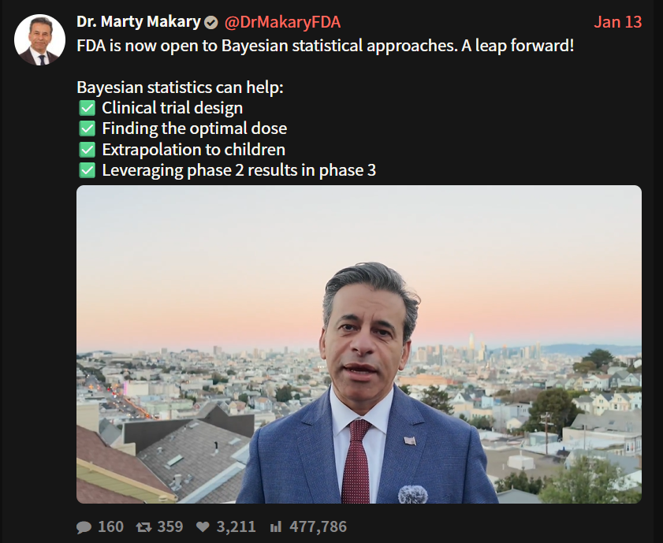Click the green check beside Finding the optimal dose
Screen dimensions: 663x543
click(x=87, y=128)
